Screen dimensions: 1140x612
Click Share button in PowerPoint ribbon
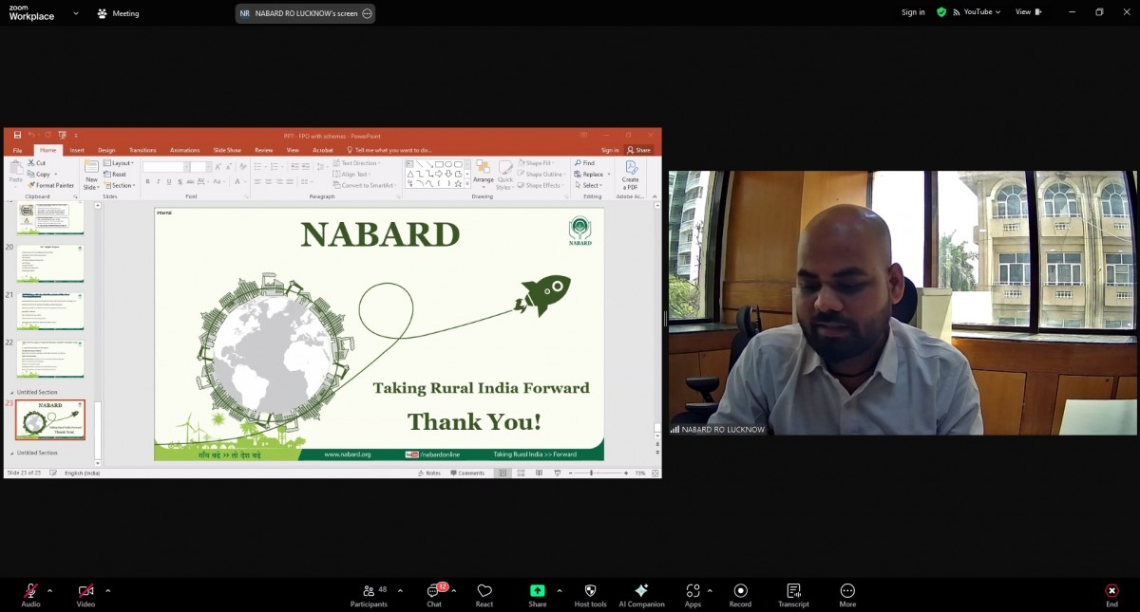[639, 150]
